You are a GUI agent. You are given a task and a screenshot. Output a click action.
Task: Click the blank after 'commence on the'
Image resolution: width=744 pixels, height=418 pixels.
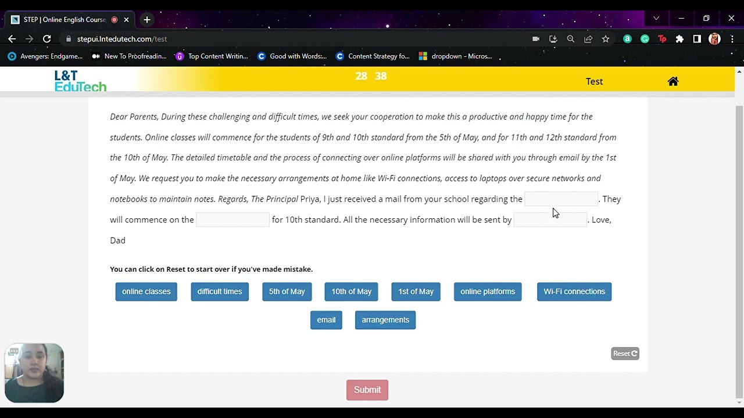click(x=233, y=219)
